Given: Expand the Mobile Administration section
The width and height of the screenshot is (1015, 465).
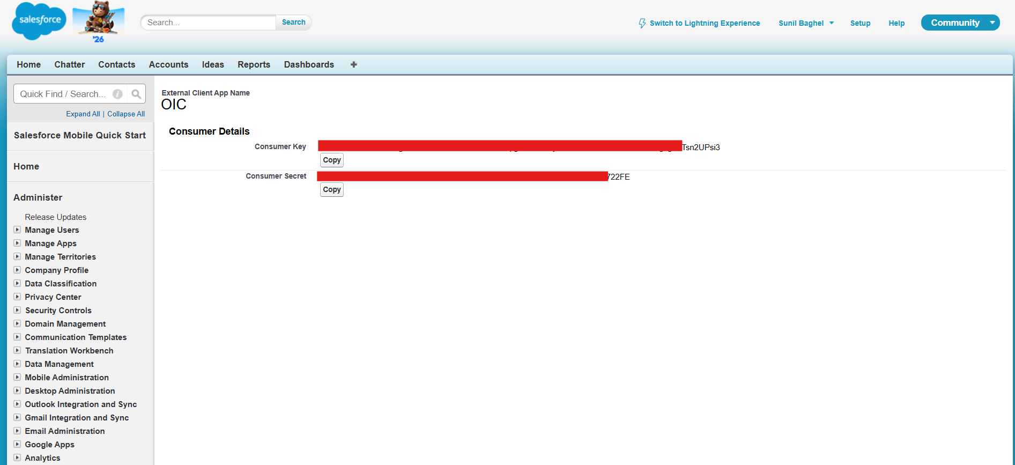Looking at the screenshot, I should click(17, 377).
